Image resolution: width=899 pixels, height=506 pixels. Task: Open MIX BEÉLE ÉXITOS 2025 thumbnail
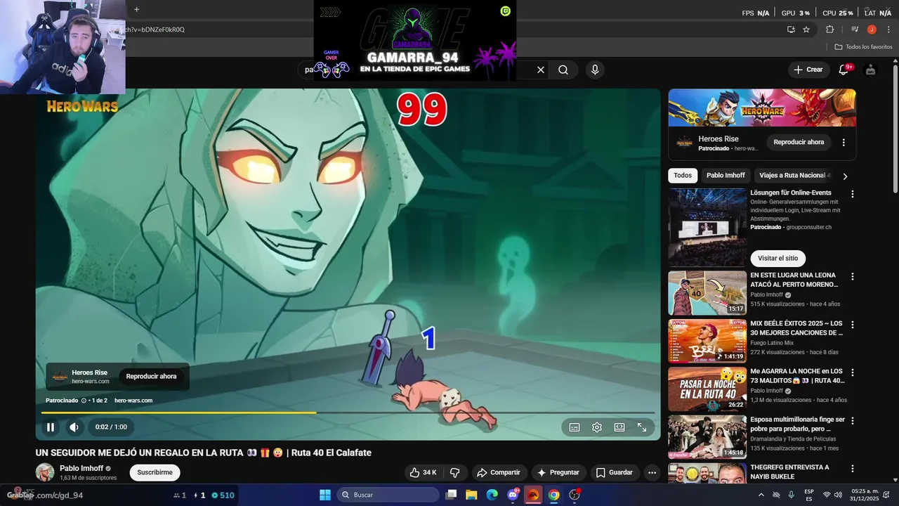coord(707,341)
